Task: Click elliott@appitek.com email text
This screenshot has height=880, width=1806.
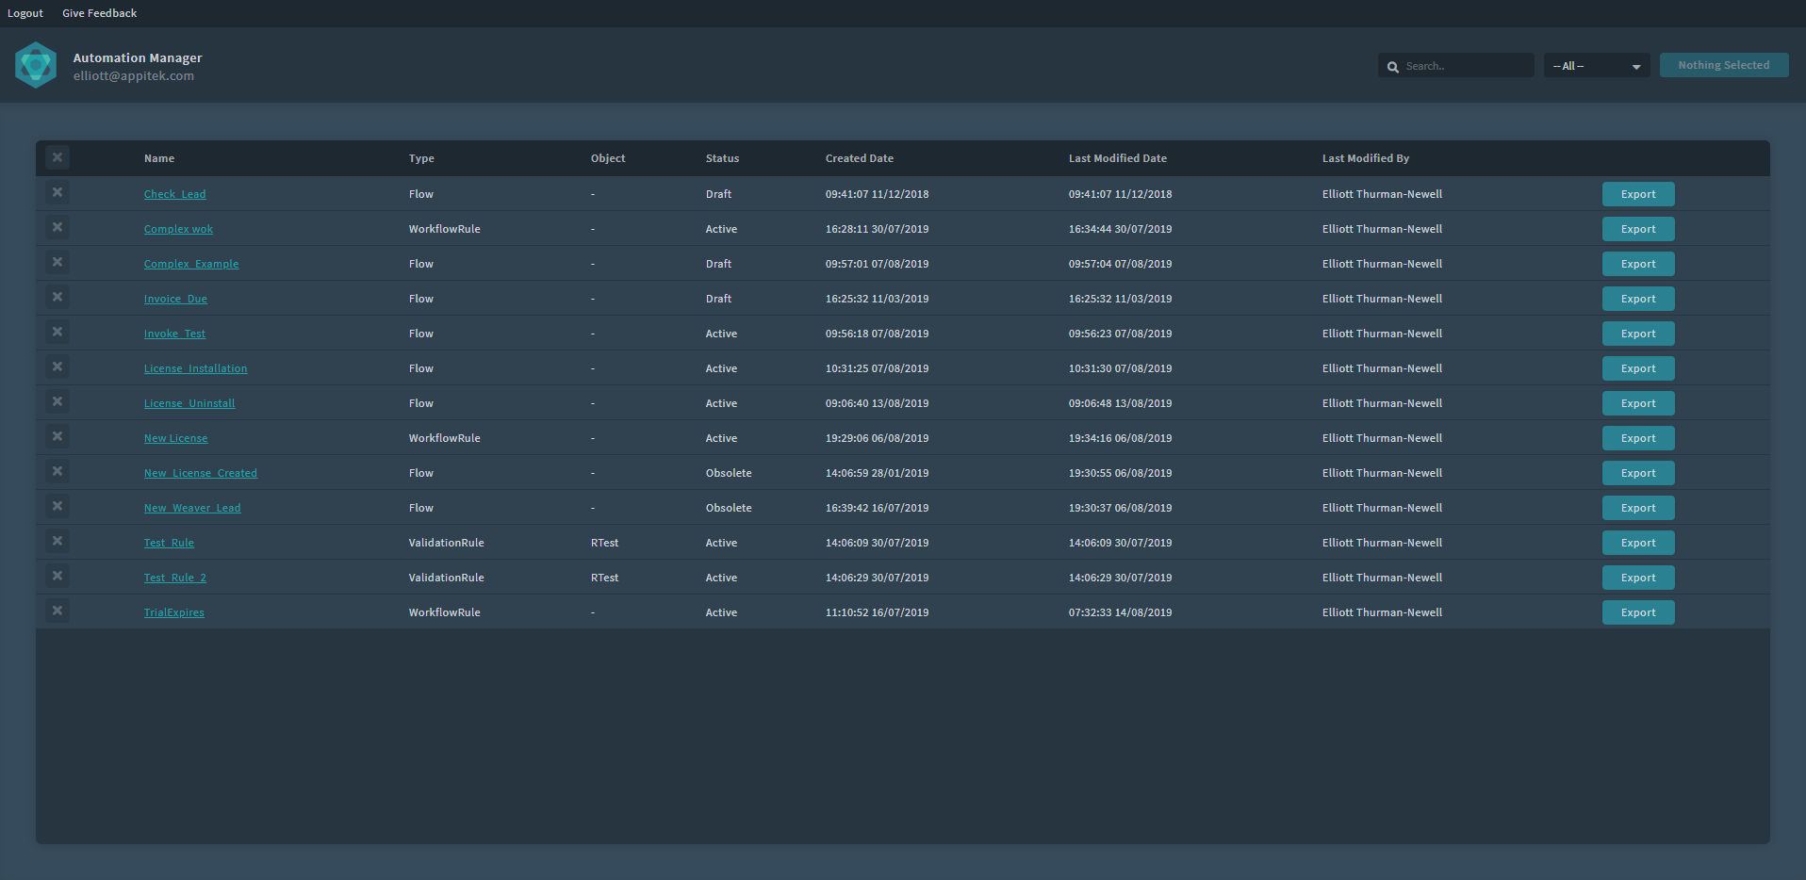Action: tap(134, 76)
